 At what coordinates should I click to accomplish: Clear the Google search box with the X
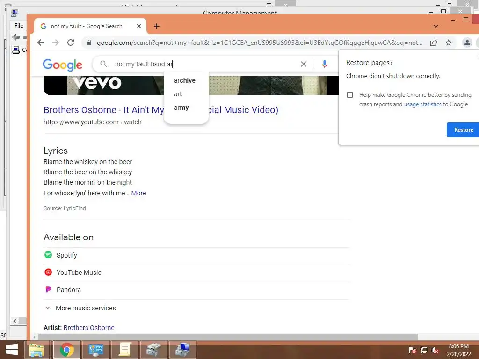click(303, 64)
